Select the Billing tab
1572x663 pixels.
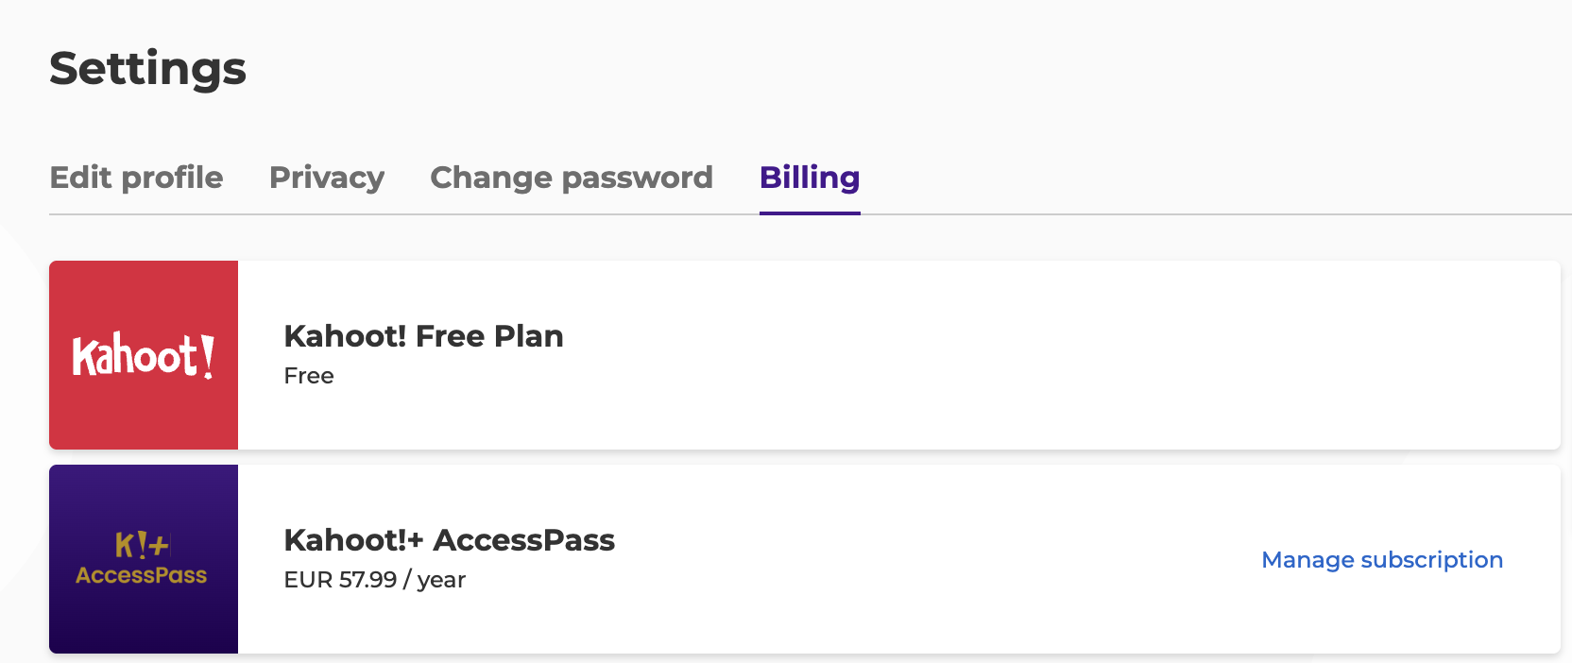click(810, 178)
